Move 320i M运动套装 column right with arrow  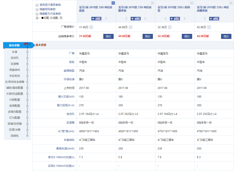tap(106, 19)
